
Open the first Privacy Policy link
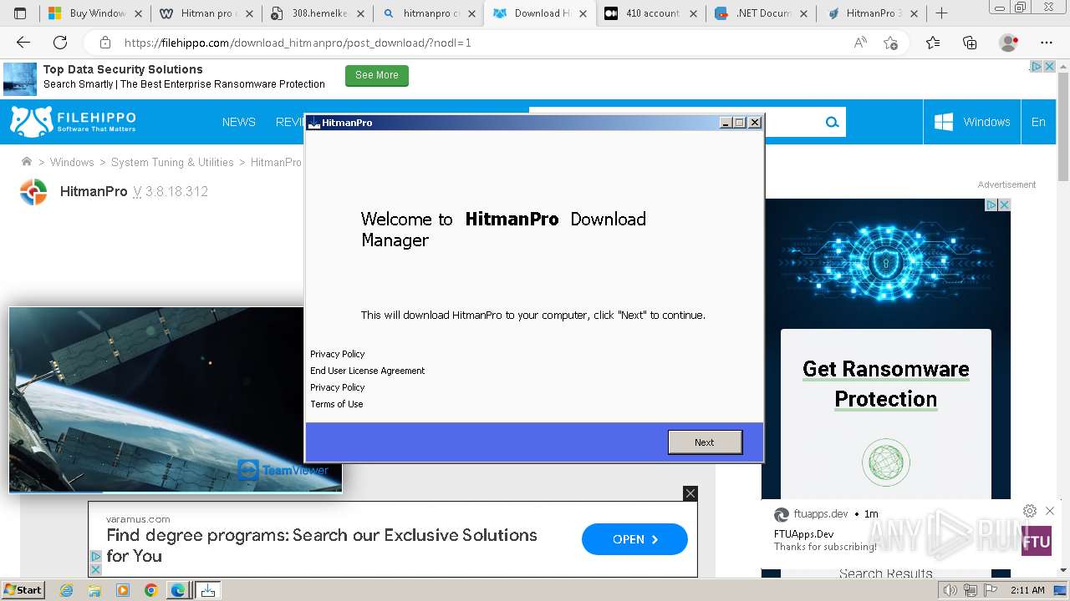click(x=338, y=354)
